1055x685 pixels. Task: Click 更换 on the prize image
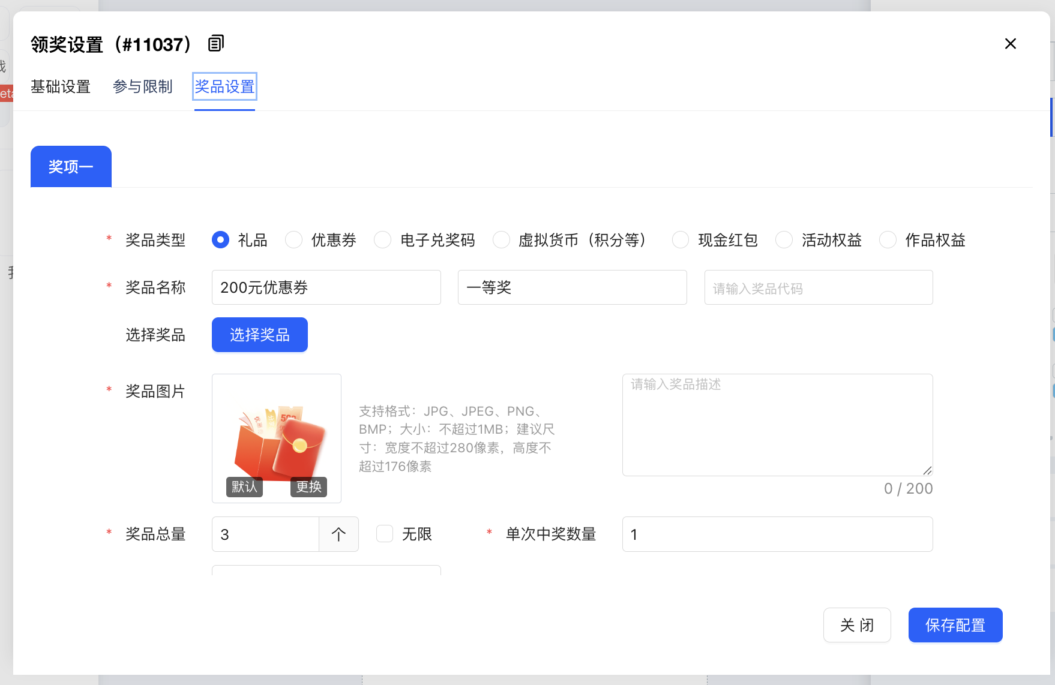point(308,486)
